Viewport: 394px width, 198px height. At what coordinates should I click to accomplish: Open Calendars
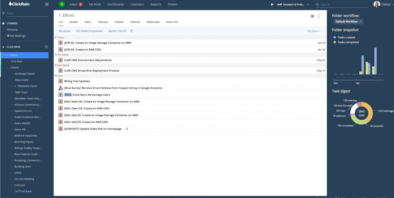pos(137,5)
